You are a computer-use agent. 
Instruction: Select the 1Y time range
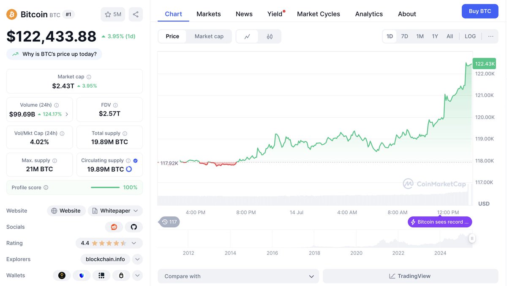point(435,36)
